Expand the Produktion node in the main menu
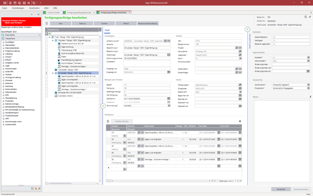 (x=4, y=101)
